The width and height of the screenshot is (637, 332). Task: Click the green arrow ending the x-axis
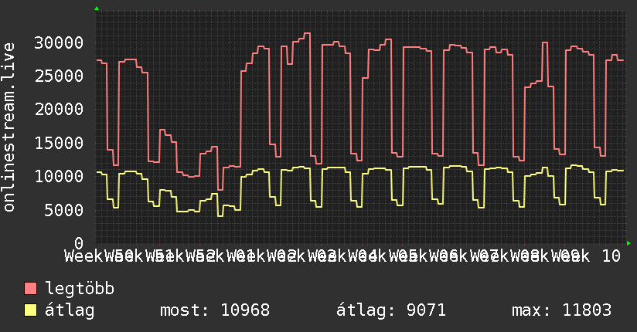pos(628,243)
